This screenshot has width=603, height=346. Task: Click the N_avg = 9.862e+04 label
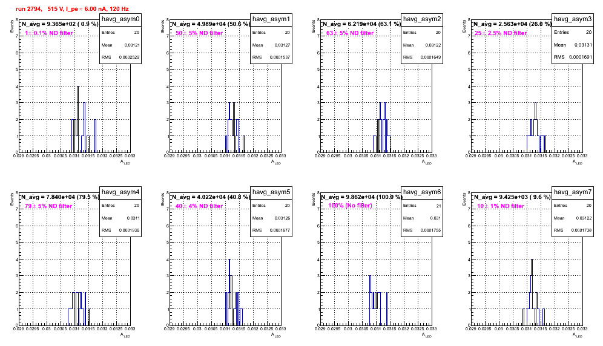(361, 197)
